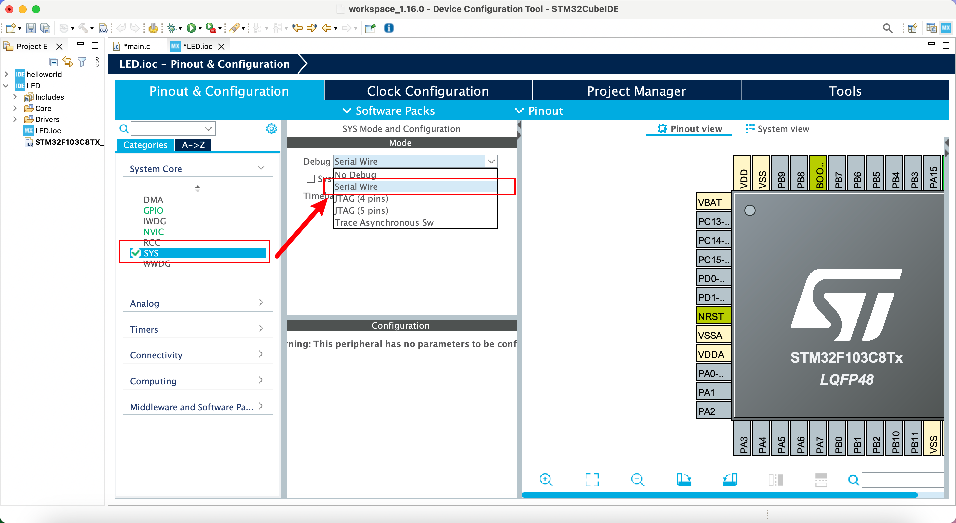Click the categories settings gear icon
This screenshot has width=956, height=523.
point(271,129)
